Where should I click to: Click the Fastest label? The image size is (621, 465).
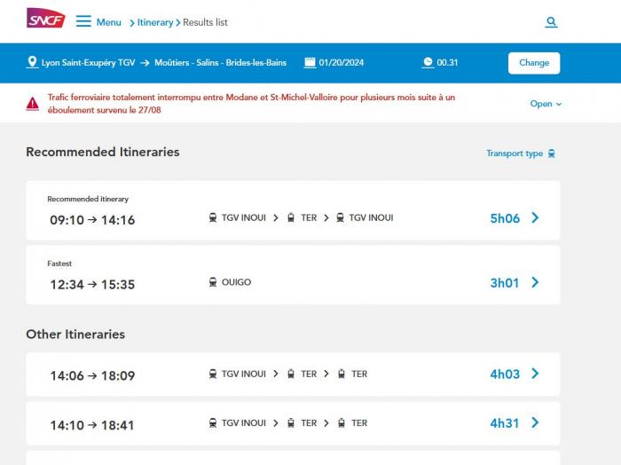[59, 264]
